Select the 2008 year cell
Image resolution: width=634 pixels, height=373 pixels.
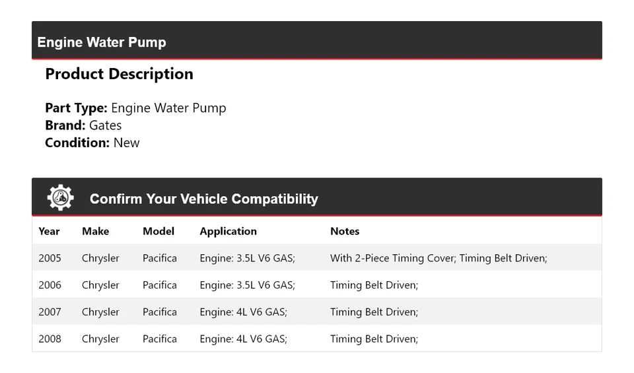[x=50, y=339]
